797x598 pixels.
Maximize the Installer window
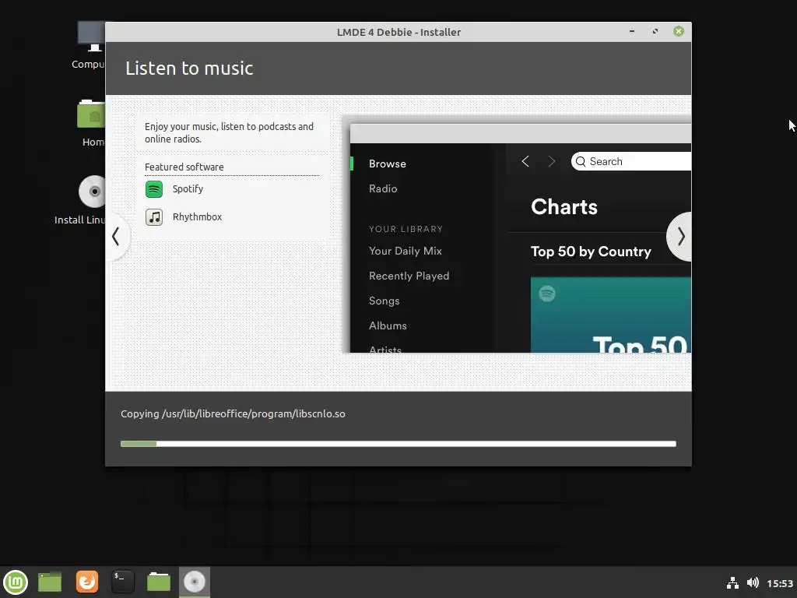pyautogui.click(x=655, y=31)
